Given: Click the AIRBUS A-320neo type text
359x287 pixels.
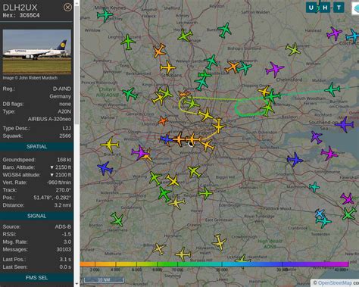Looking at the screenshot, I should 49,119.
